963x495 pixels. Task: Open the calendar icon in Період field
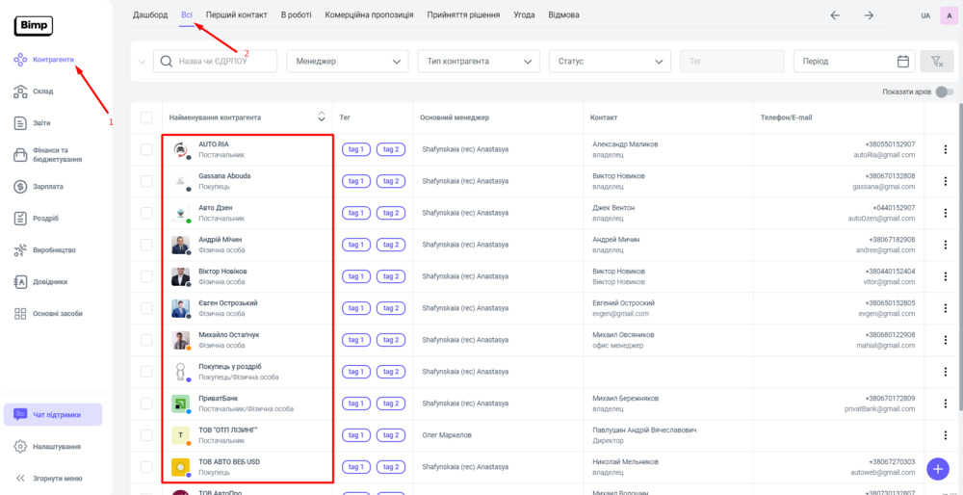pyautogui.click(x=902, y=62)
